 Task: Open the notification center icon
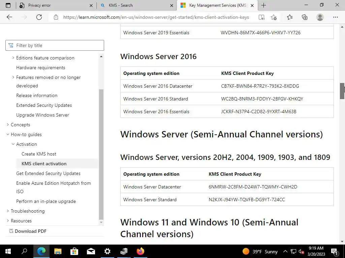click(x=334, y=251)
